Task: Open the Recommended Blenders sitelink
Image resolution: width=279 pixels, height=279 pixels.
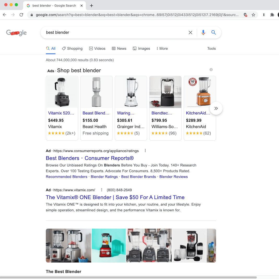Action: tap(67, 177)
